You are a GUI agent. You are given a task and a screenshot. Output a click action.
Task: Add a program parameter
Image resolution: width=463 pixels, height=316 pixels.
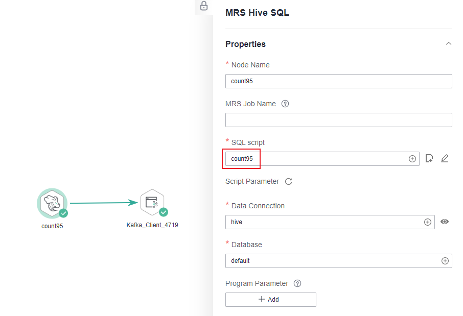point(271,300)
